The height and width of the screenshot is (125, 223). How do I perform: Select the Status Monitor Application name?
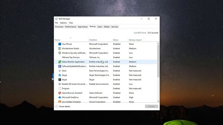73,62
